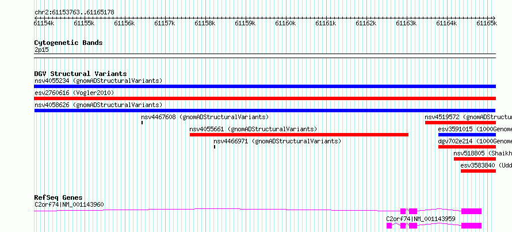Select the esv2760616 (Vogler2010) red bar
This screenshot has height=232, width=512.
[x=265, y=98]
